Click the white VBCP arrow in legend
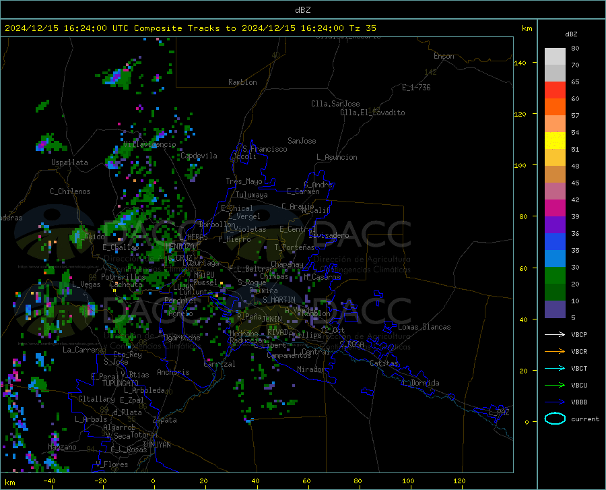Screen dimensions: 606x490 (x=555, y=334)
